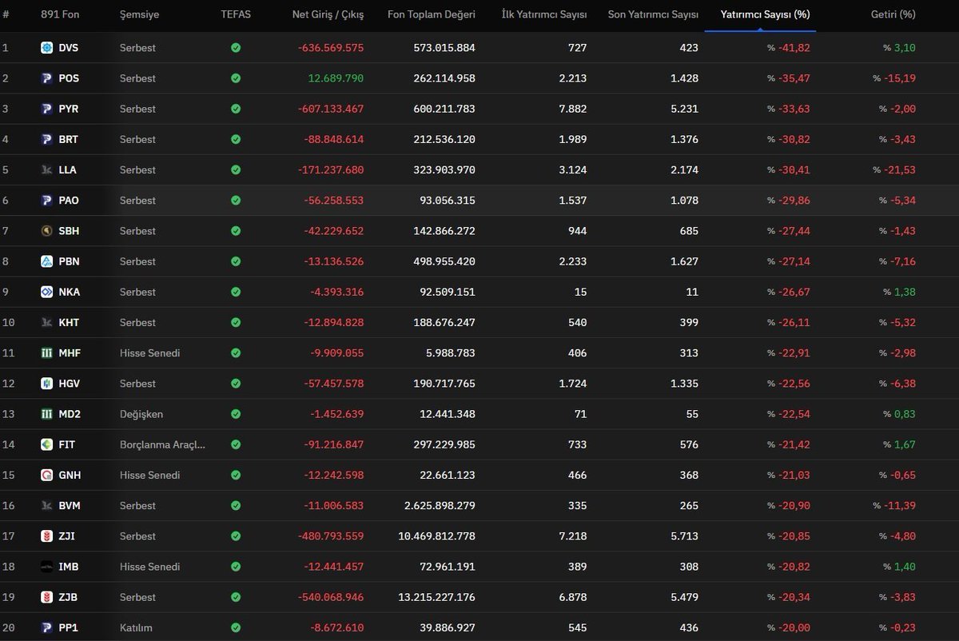This screenshot has width=959, height=641.
Task: Click return value % 3,10
Action: tap(900, 48)
